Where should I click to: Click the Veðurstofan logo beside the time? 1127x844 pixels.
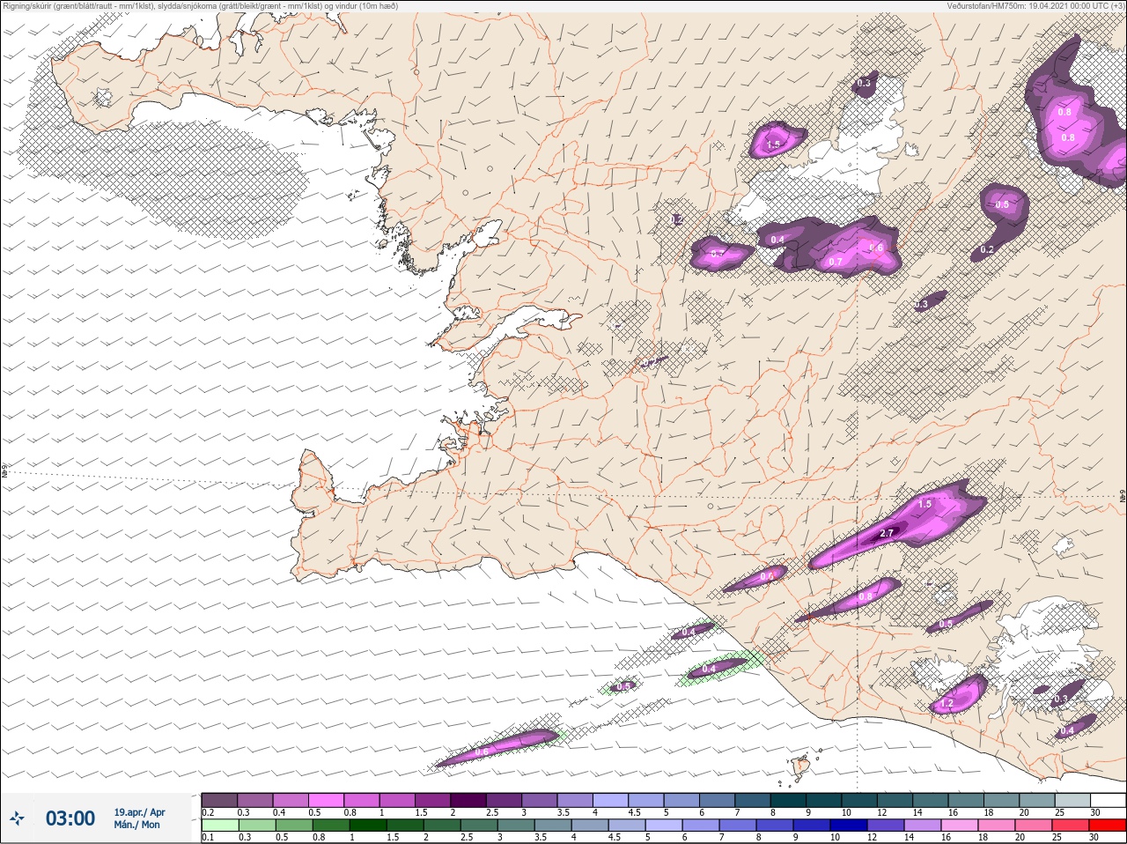[x=16, y=818]
